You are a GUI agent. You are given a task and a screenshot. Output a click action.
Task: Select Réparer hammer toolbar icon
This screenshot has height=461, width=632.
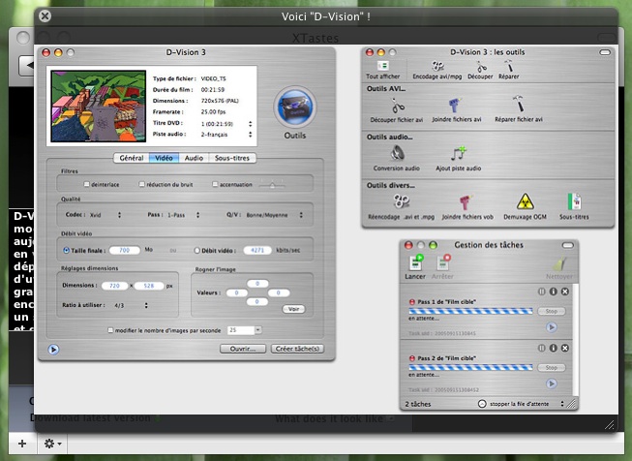click(509, 66)
